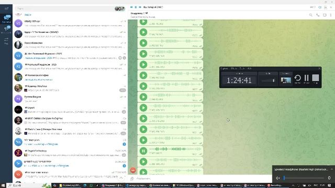Toggle mini player volume icon
Viewport: 335px width, 188px height.
click(320, 7)
